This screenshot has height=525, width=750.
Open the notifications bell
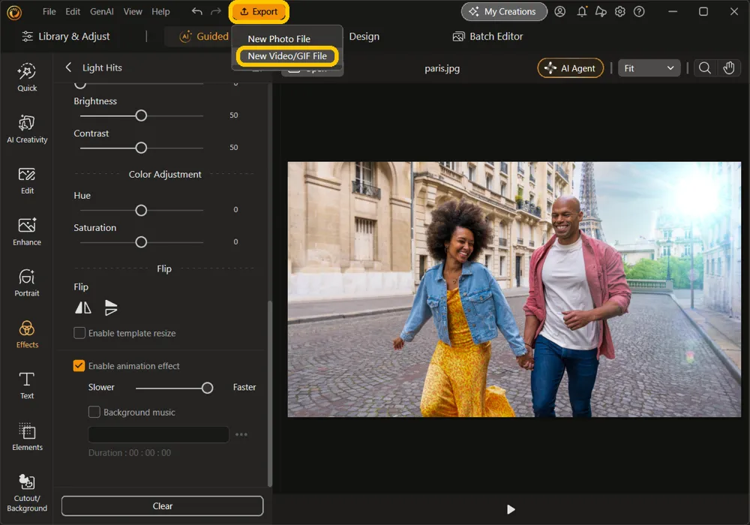pos(582,11)
